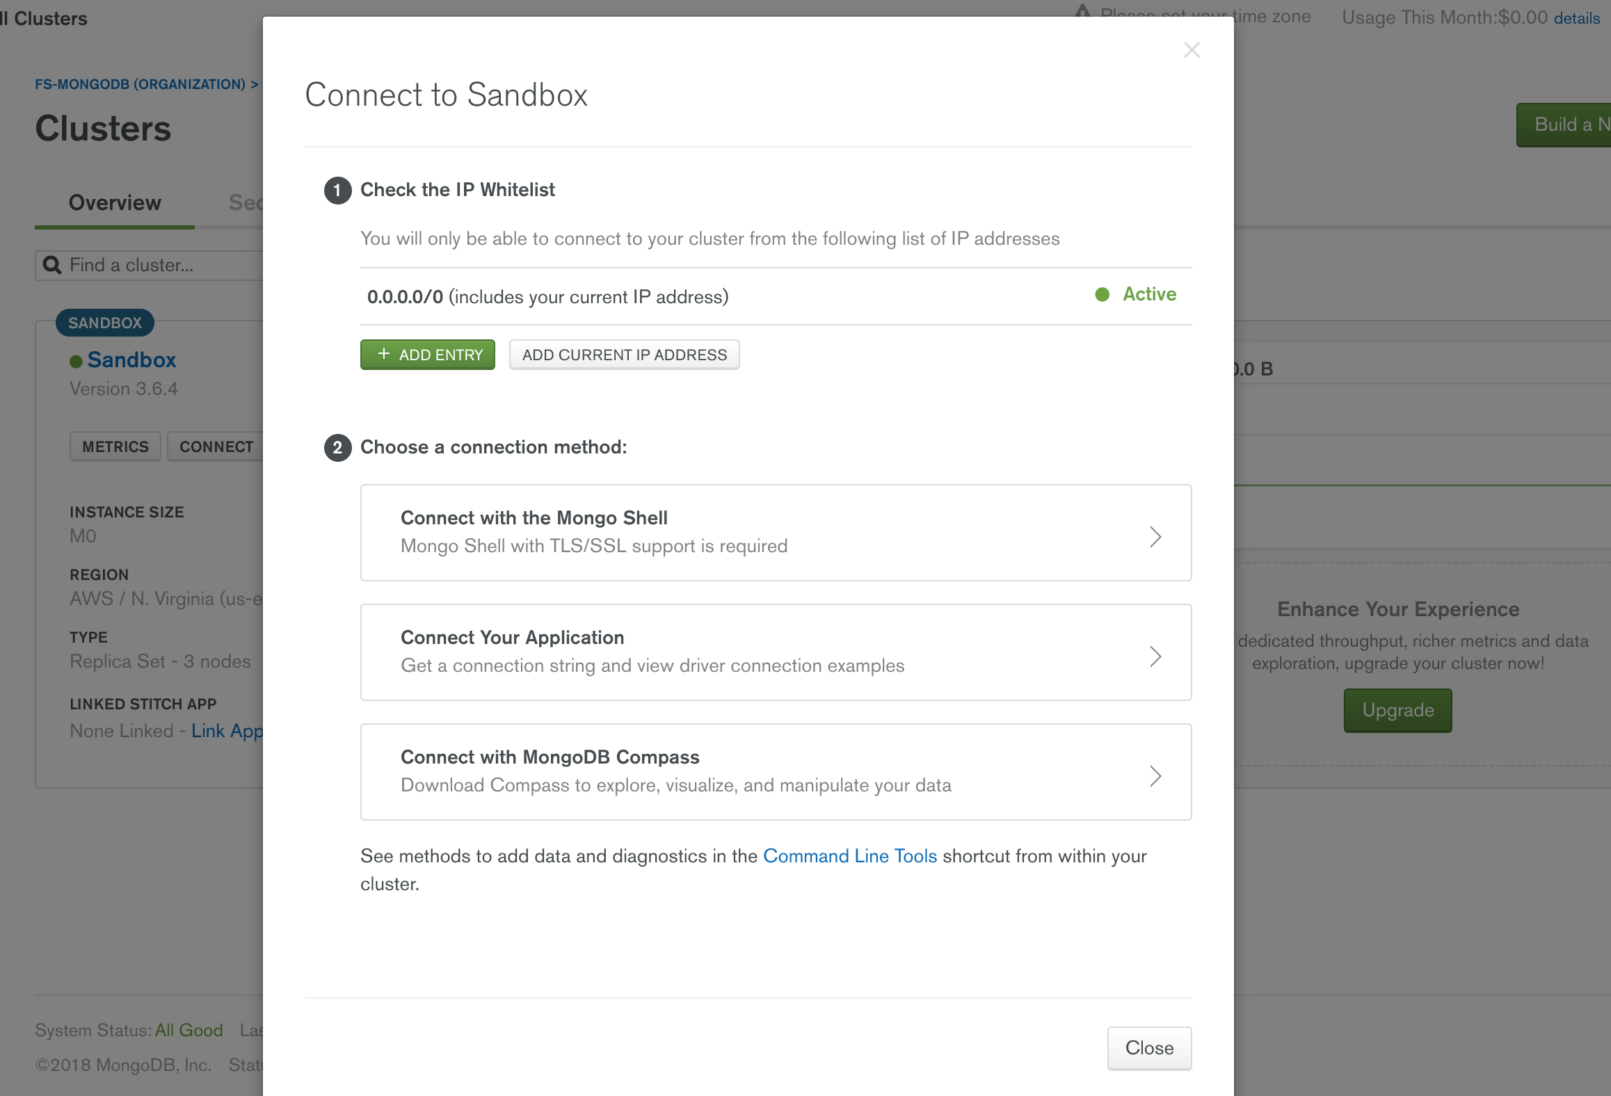The image size is (1611, 1096).
Task: Click the METRICS button on Sandbox cluster
Action: (x=115, y=446)
